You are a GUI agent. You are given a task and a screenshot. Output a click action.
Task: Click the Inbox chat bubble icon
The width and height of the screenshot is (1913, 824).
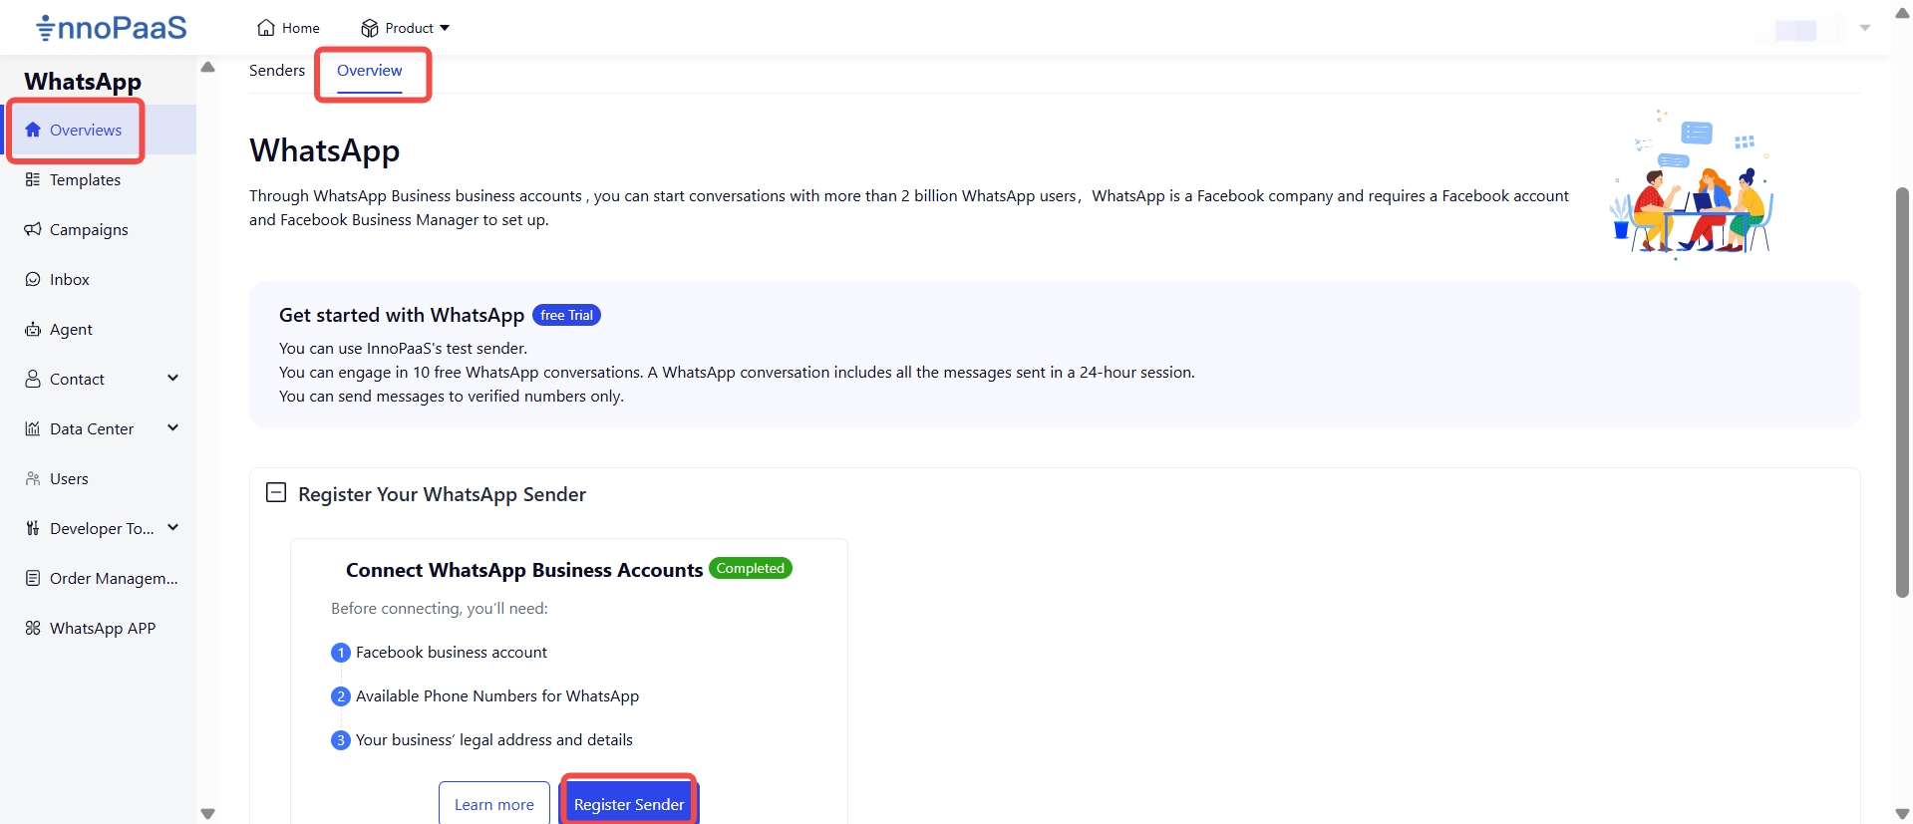(33, 279)
